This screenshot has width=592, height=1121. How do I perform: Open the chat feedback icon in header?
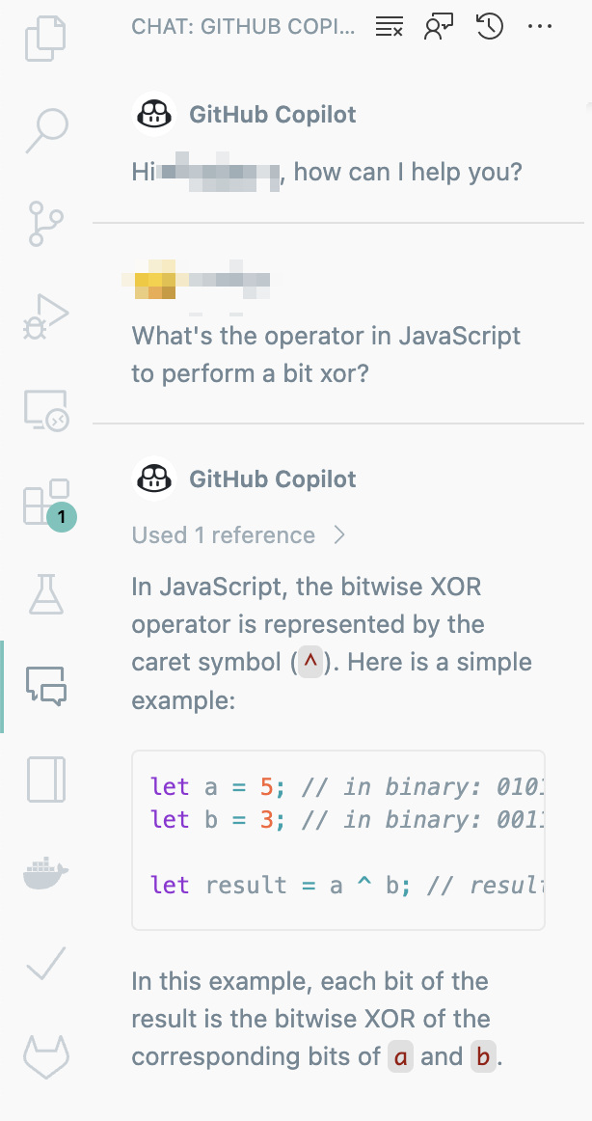click(x=439, y=26)
